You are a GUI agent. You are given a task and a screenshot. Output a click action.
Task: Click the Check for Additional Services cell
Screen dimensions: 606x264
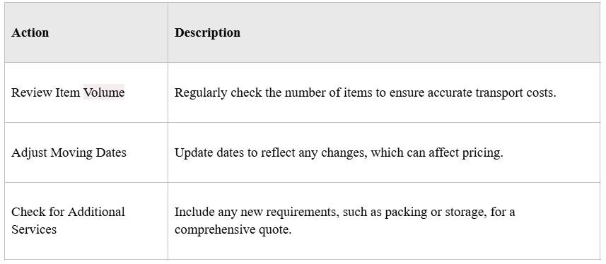86,221
